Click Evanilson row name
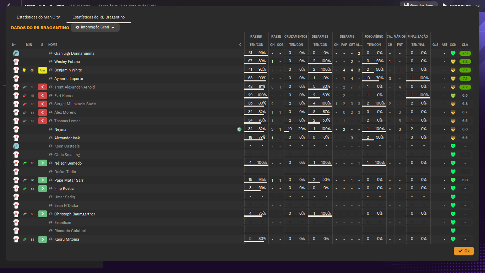The height and width of the screenshot is (273, 485). (63, 223)
